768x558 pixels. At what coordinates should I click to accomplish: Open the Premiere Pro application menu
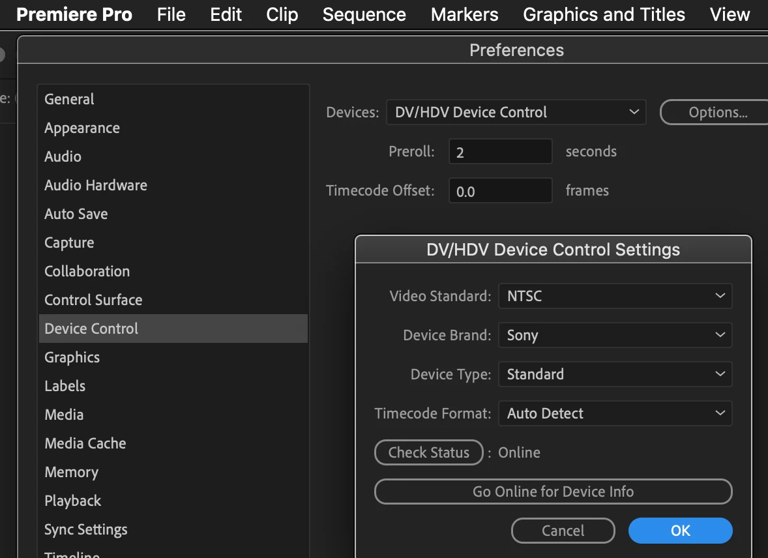click(x=74, y=15)
